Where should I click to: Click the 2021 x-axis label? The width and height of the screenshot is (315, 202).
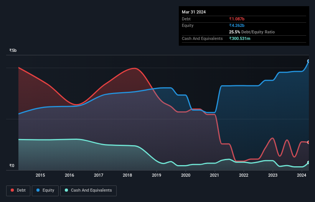pyautogui.click(x=214, y=175)
